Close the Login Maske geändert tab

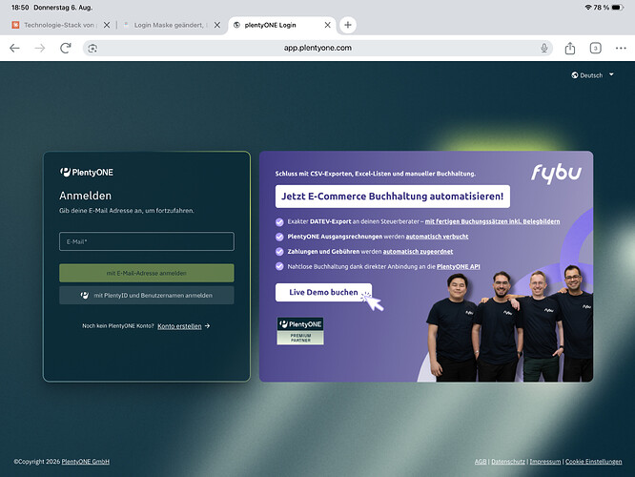point(217,25)
